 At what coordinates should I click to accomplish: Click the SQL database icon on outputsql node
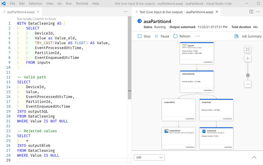point(204,131)
